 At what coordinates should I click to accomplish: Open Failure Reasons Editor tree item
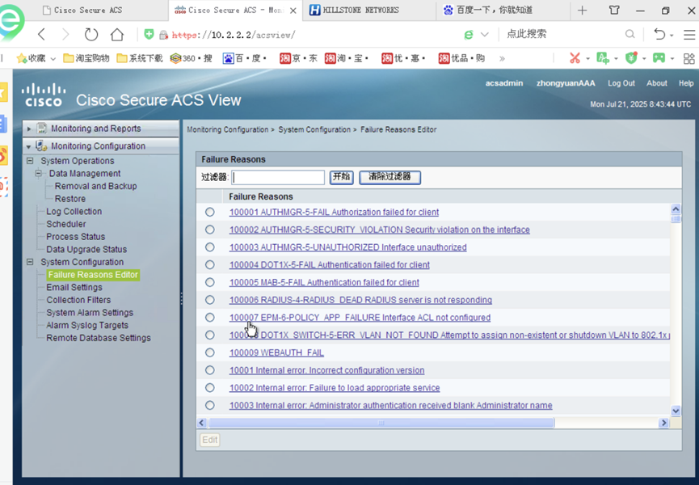(93, 275)
